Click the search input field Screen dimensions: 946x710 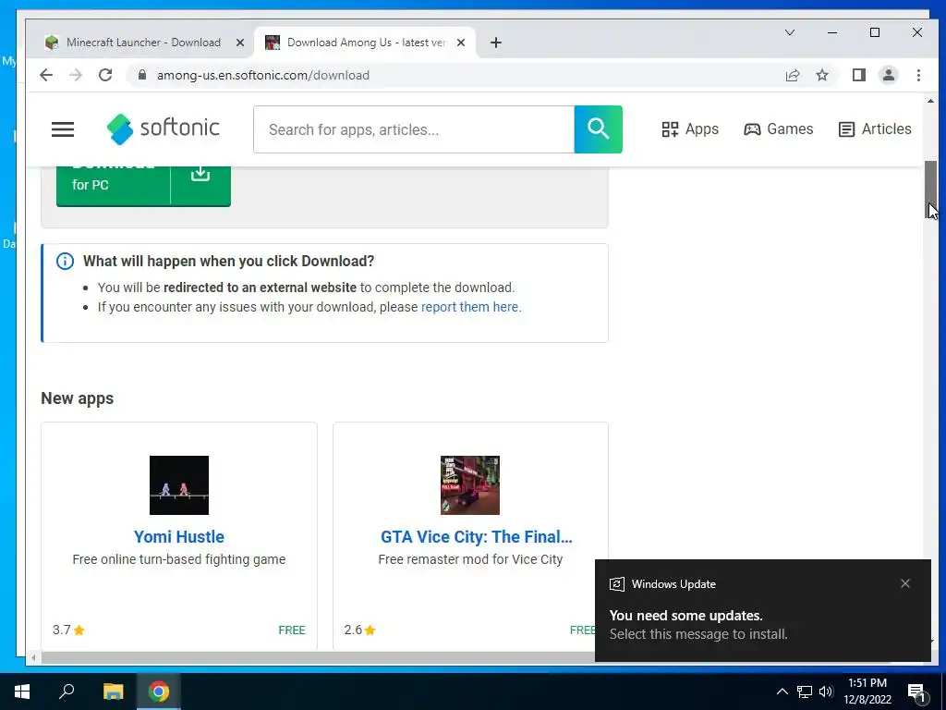414,129
